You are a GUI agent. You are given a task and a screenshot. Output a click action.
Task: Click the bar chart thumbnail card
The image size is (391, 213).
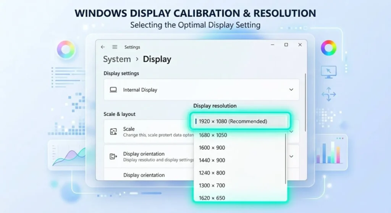pos(331,152)
